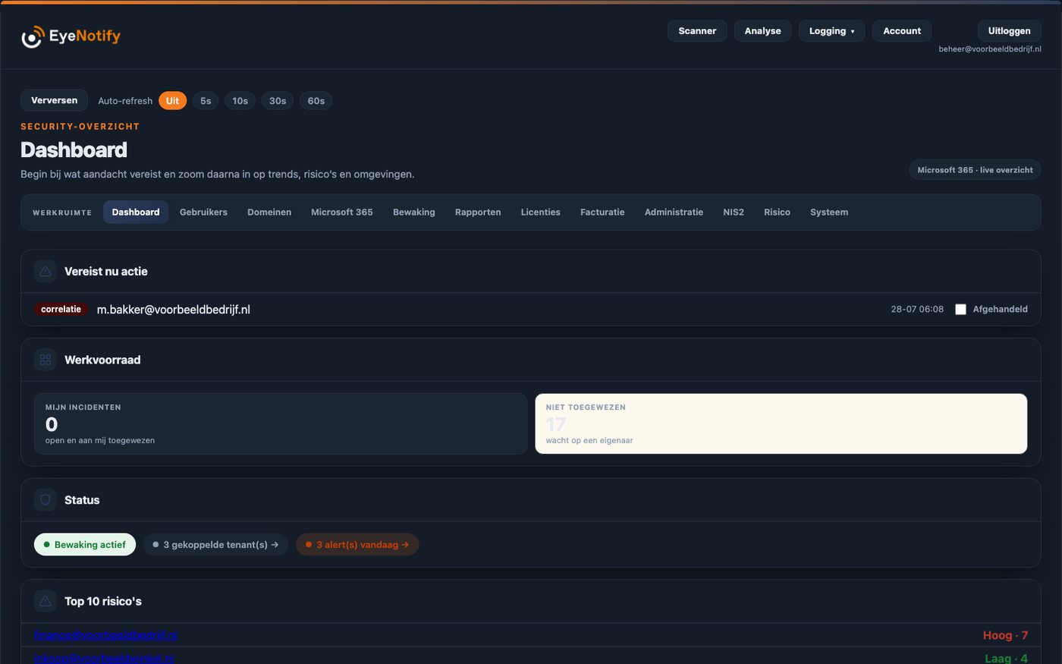1062x664 pixels.
Task: Click the warning icon beside Top 10 risico's
Action: 46,601
